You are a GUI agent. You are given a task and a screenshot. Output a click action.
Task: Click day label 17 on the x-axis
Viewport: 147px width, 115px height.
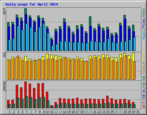78,112
